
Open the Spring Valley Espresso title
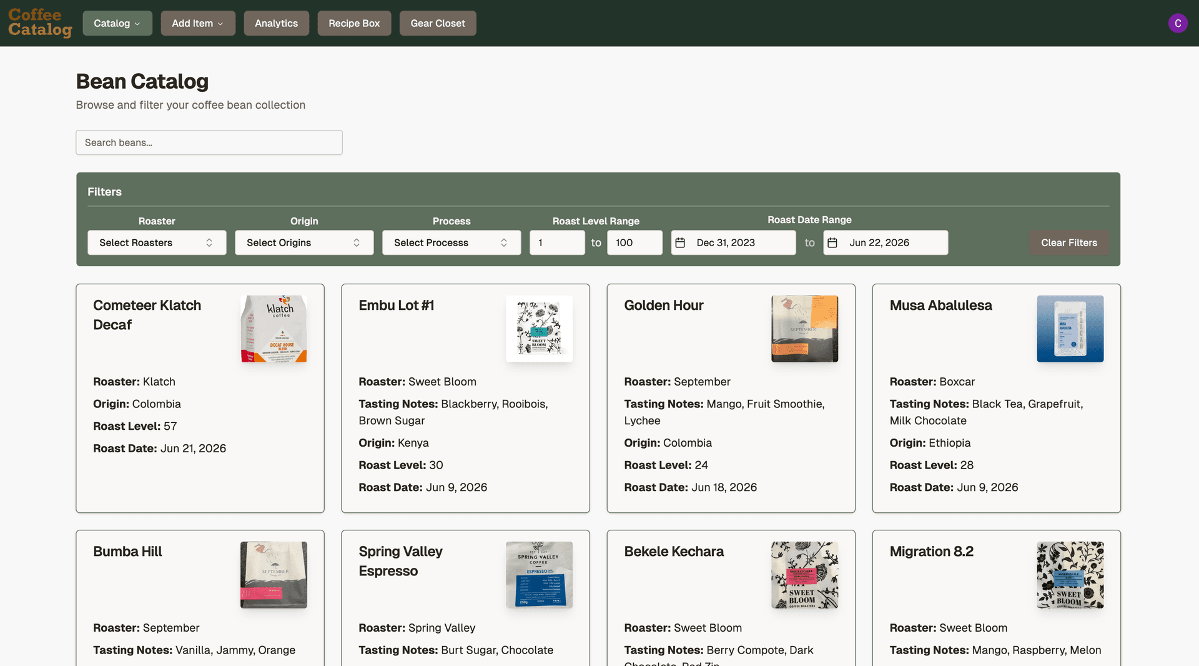point(400,561)
